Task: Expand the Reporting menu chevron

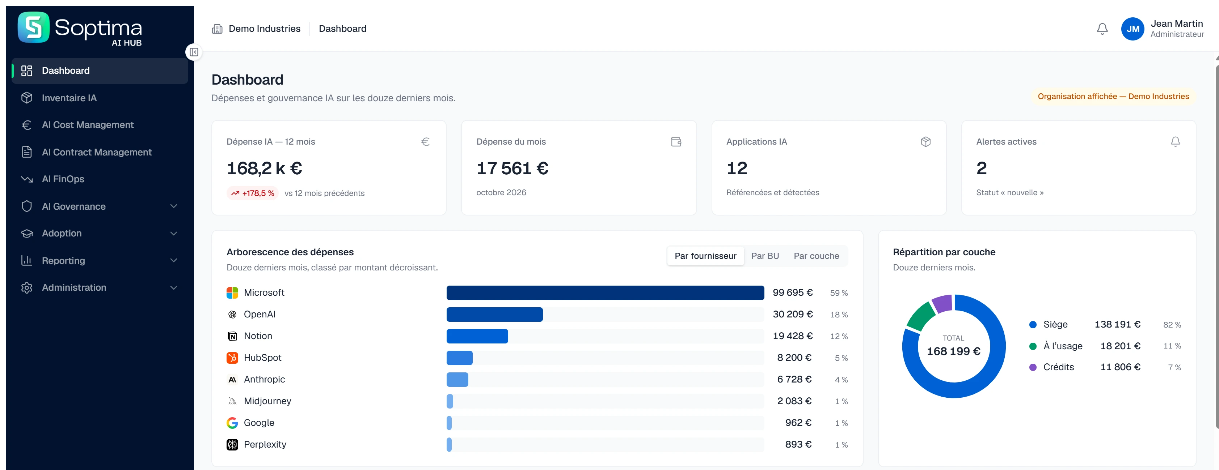Action: [x=174, y=261]
